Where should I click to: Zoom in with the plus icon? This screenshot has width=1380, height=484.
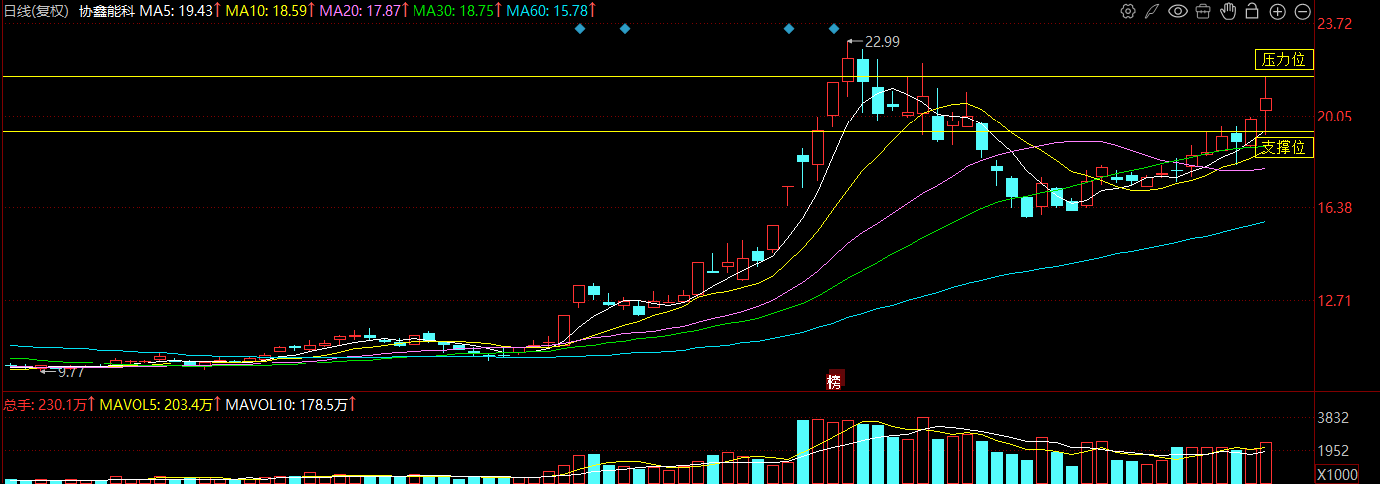click(1278, 11)
